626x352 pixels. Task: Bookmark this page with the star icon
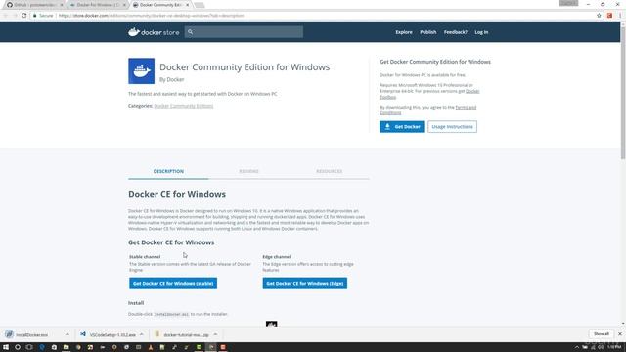click(x=599, y=16)
